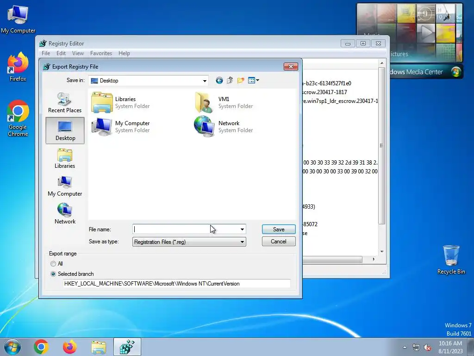Show hidden tray icons arrow
The width and height of the screenshot is (474, 356).
[x=405, y=347]
